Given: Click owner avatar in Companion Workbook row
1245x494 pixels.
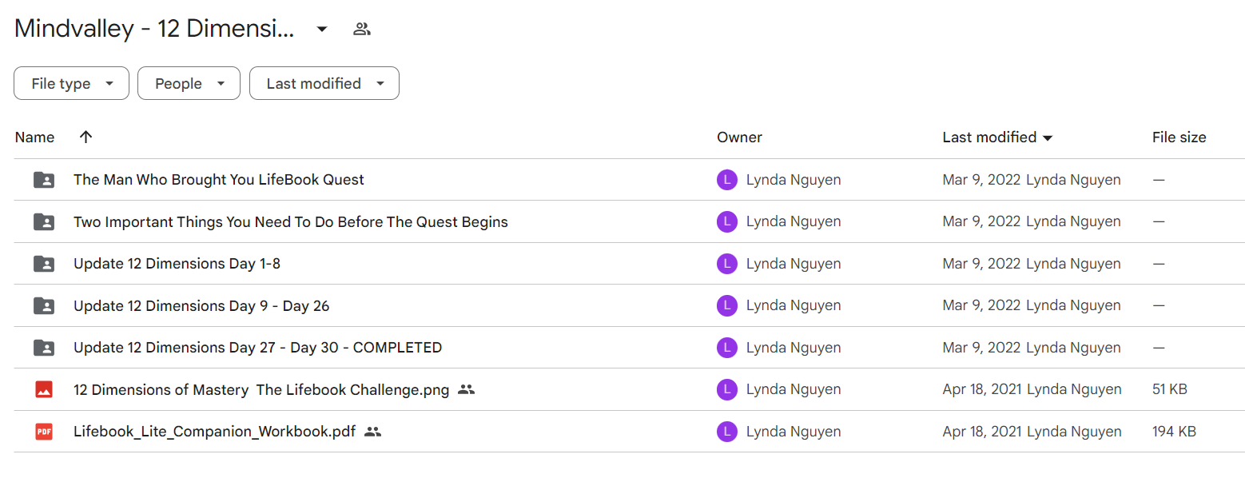Looking at the screenshot, I should (726, 432).
